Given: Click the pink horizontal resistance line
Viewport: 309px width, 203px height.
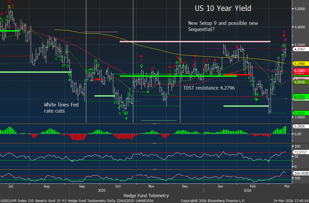Looking at the screenshot, I should coord(195,41).
